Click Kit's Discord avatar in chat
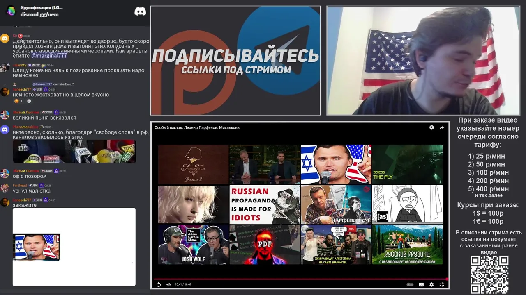 click(5, 39)
